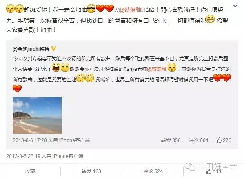Open the @金池jinchi矜持 profile link
The height and width of the screenshot is (178, 244).
click(x=31, y=49)
